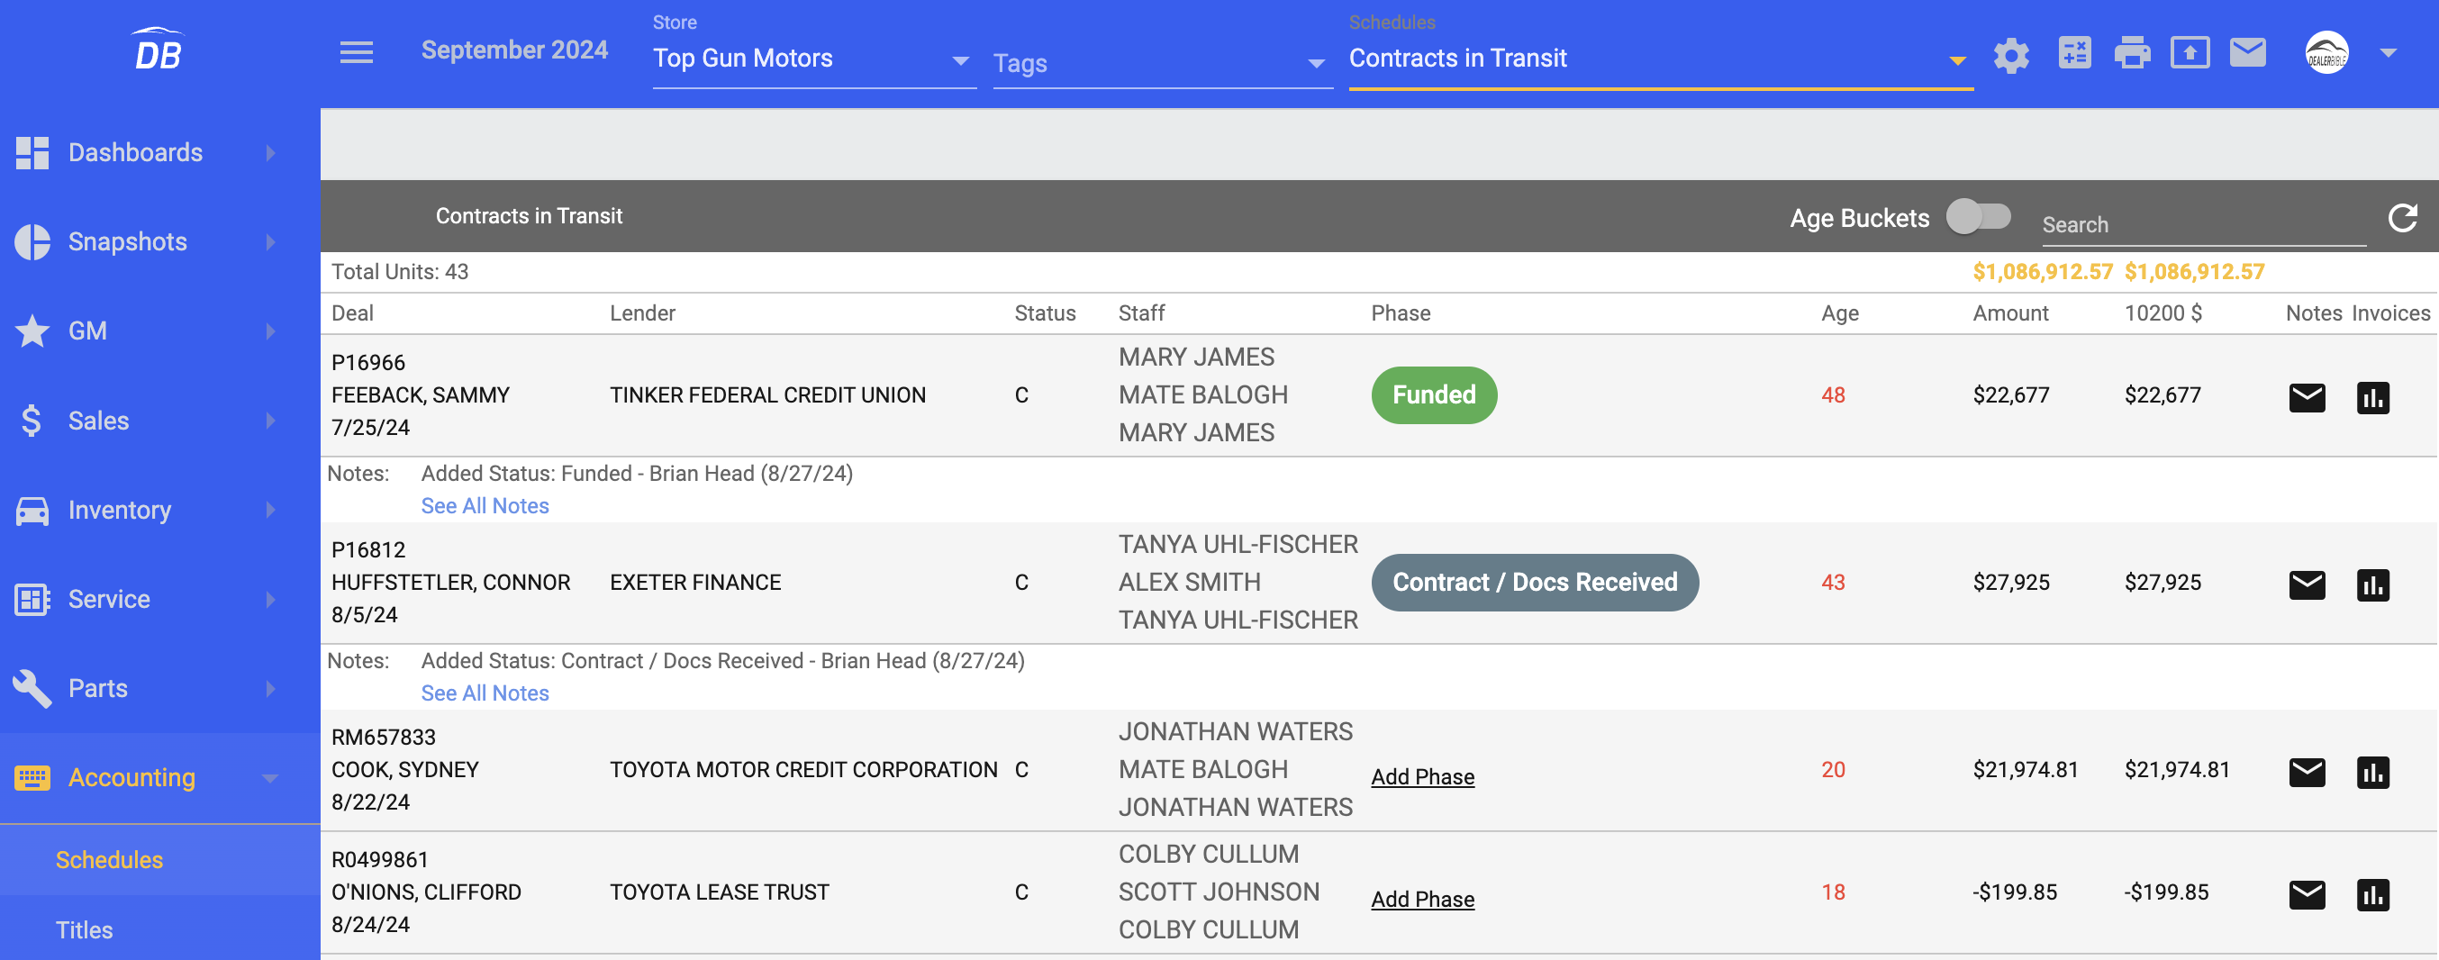Click the Dashboards sidebar icon

[x=32, y=152]
